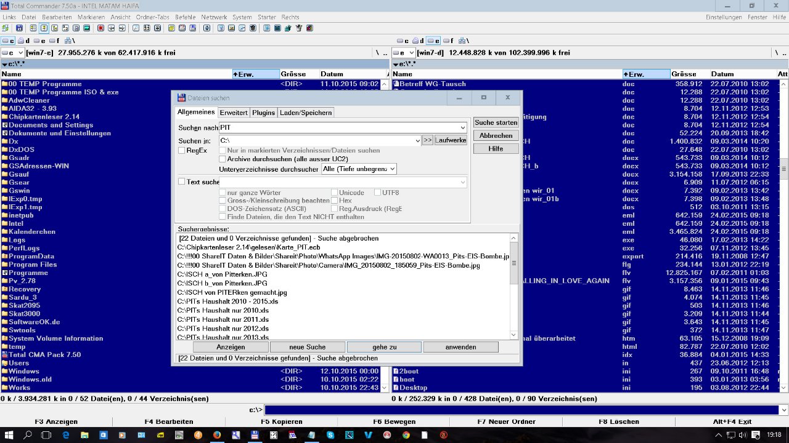Select drive f button in right panel
Image resolution: width=789 pixels, height=443 pixels.
coord(449,41)
